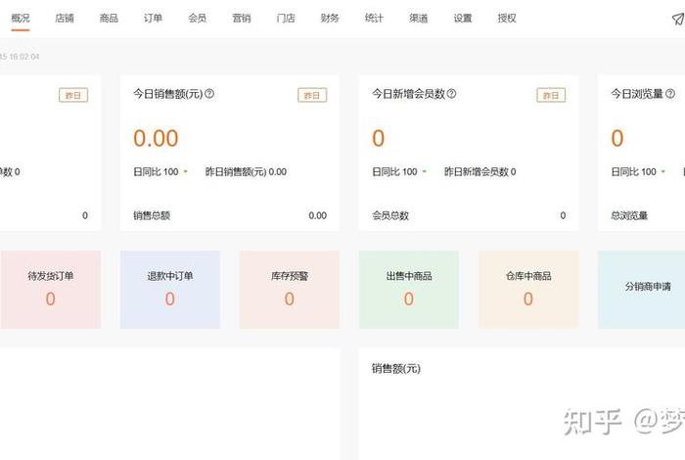Screen dimensions: 685x460
Task: Go to the 授权 menu
Action: click(x=507, y=18)
